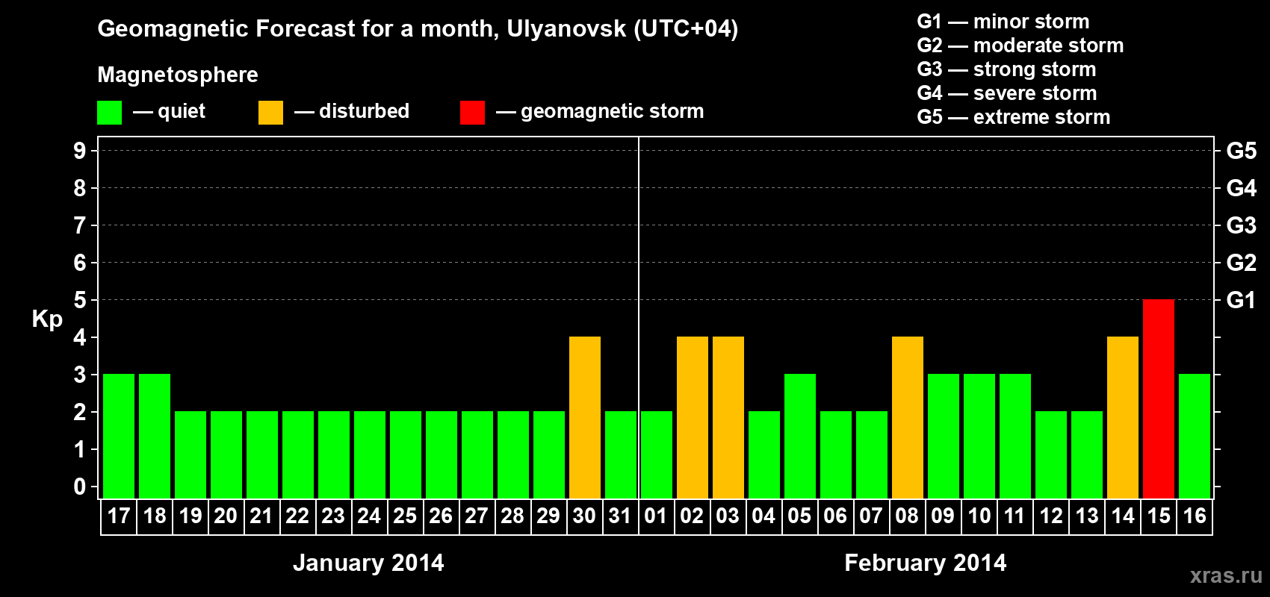Click the Kp value 9 on left axis

80,151
